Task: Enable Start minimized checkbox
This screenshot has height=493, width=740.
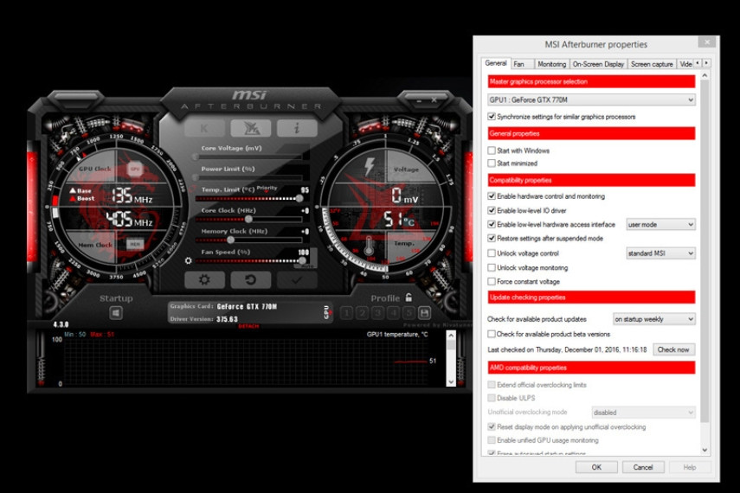Action: point(492,163)
